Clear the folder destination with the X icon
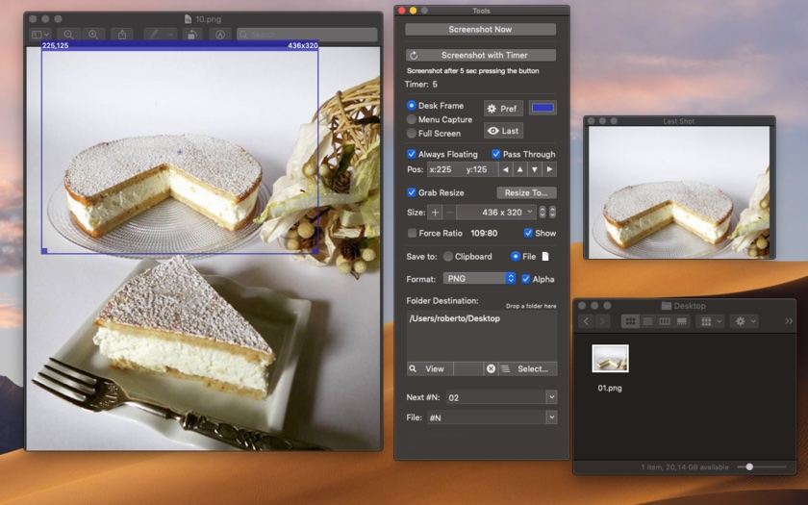This screenshot has height=505, width=808. pyautogui.click(x=491, y=368)
